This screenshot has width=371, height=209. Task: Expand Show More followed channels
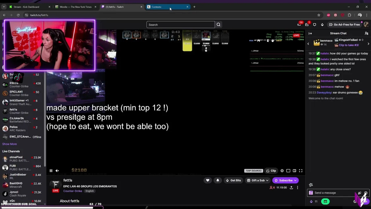[10, 144]
